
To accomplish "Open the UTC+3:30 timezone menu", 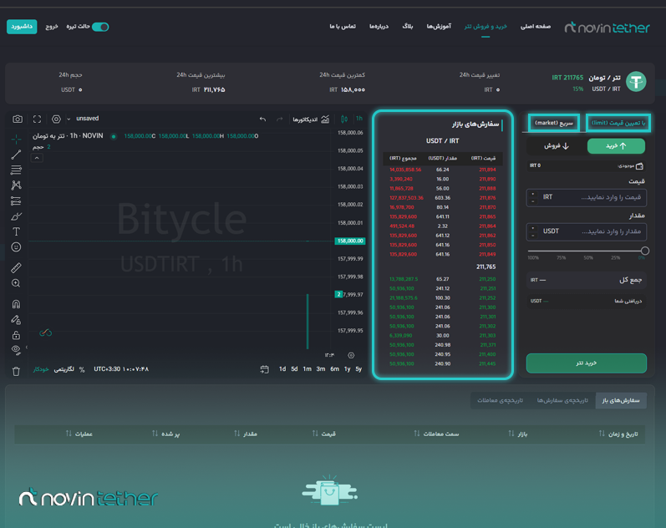I will pos(121,369).
